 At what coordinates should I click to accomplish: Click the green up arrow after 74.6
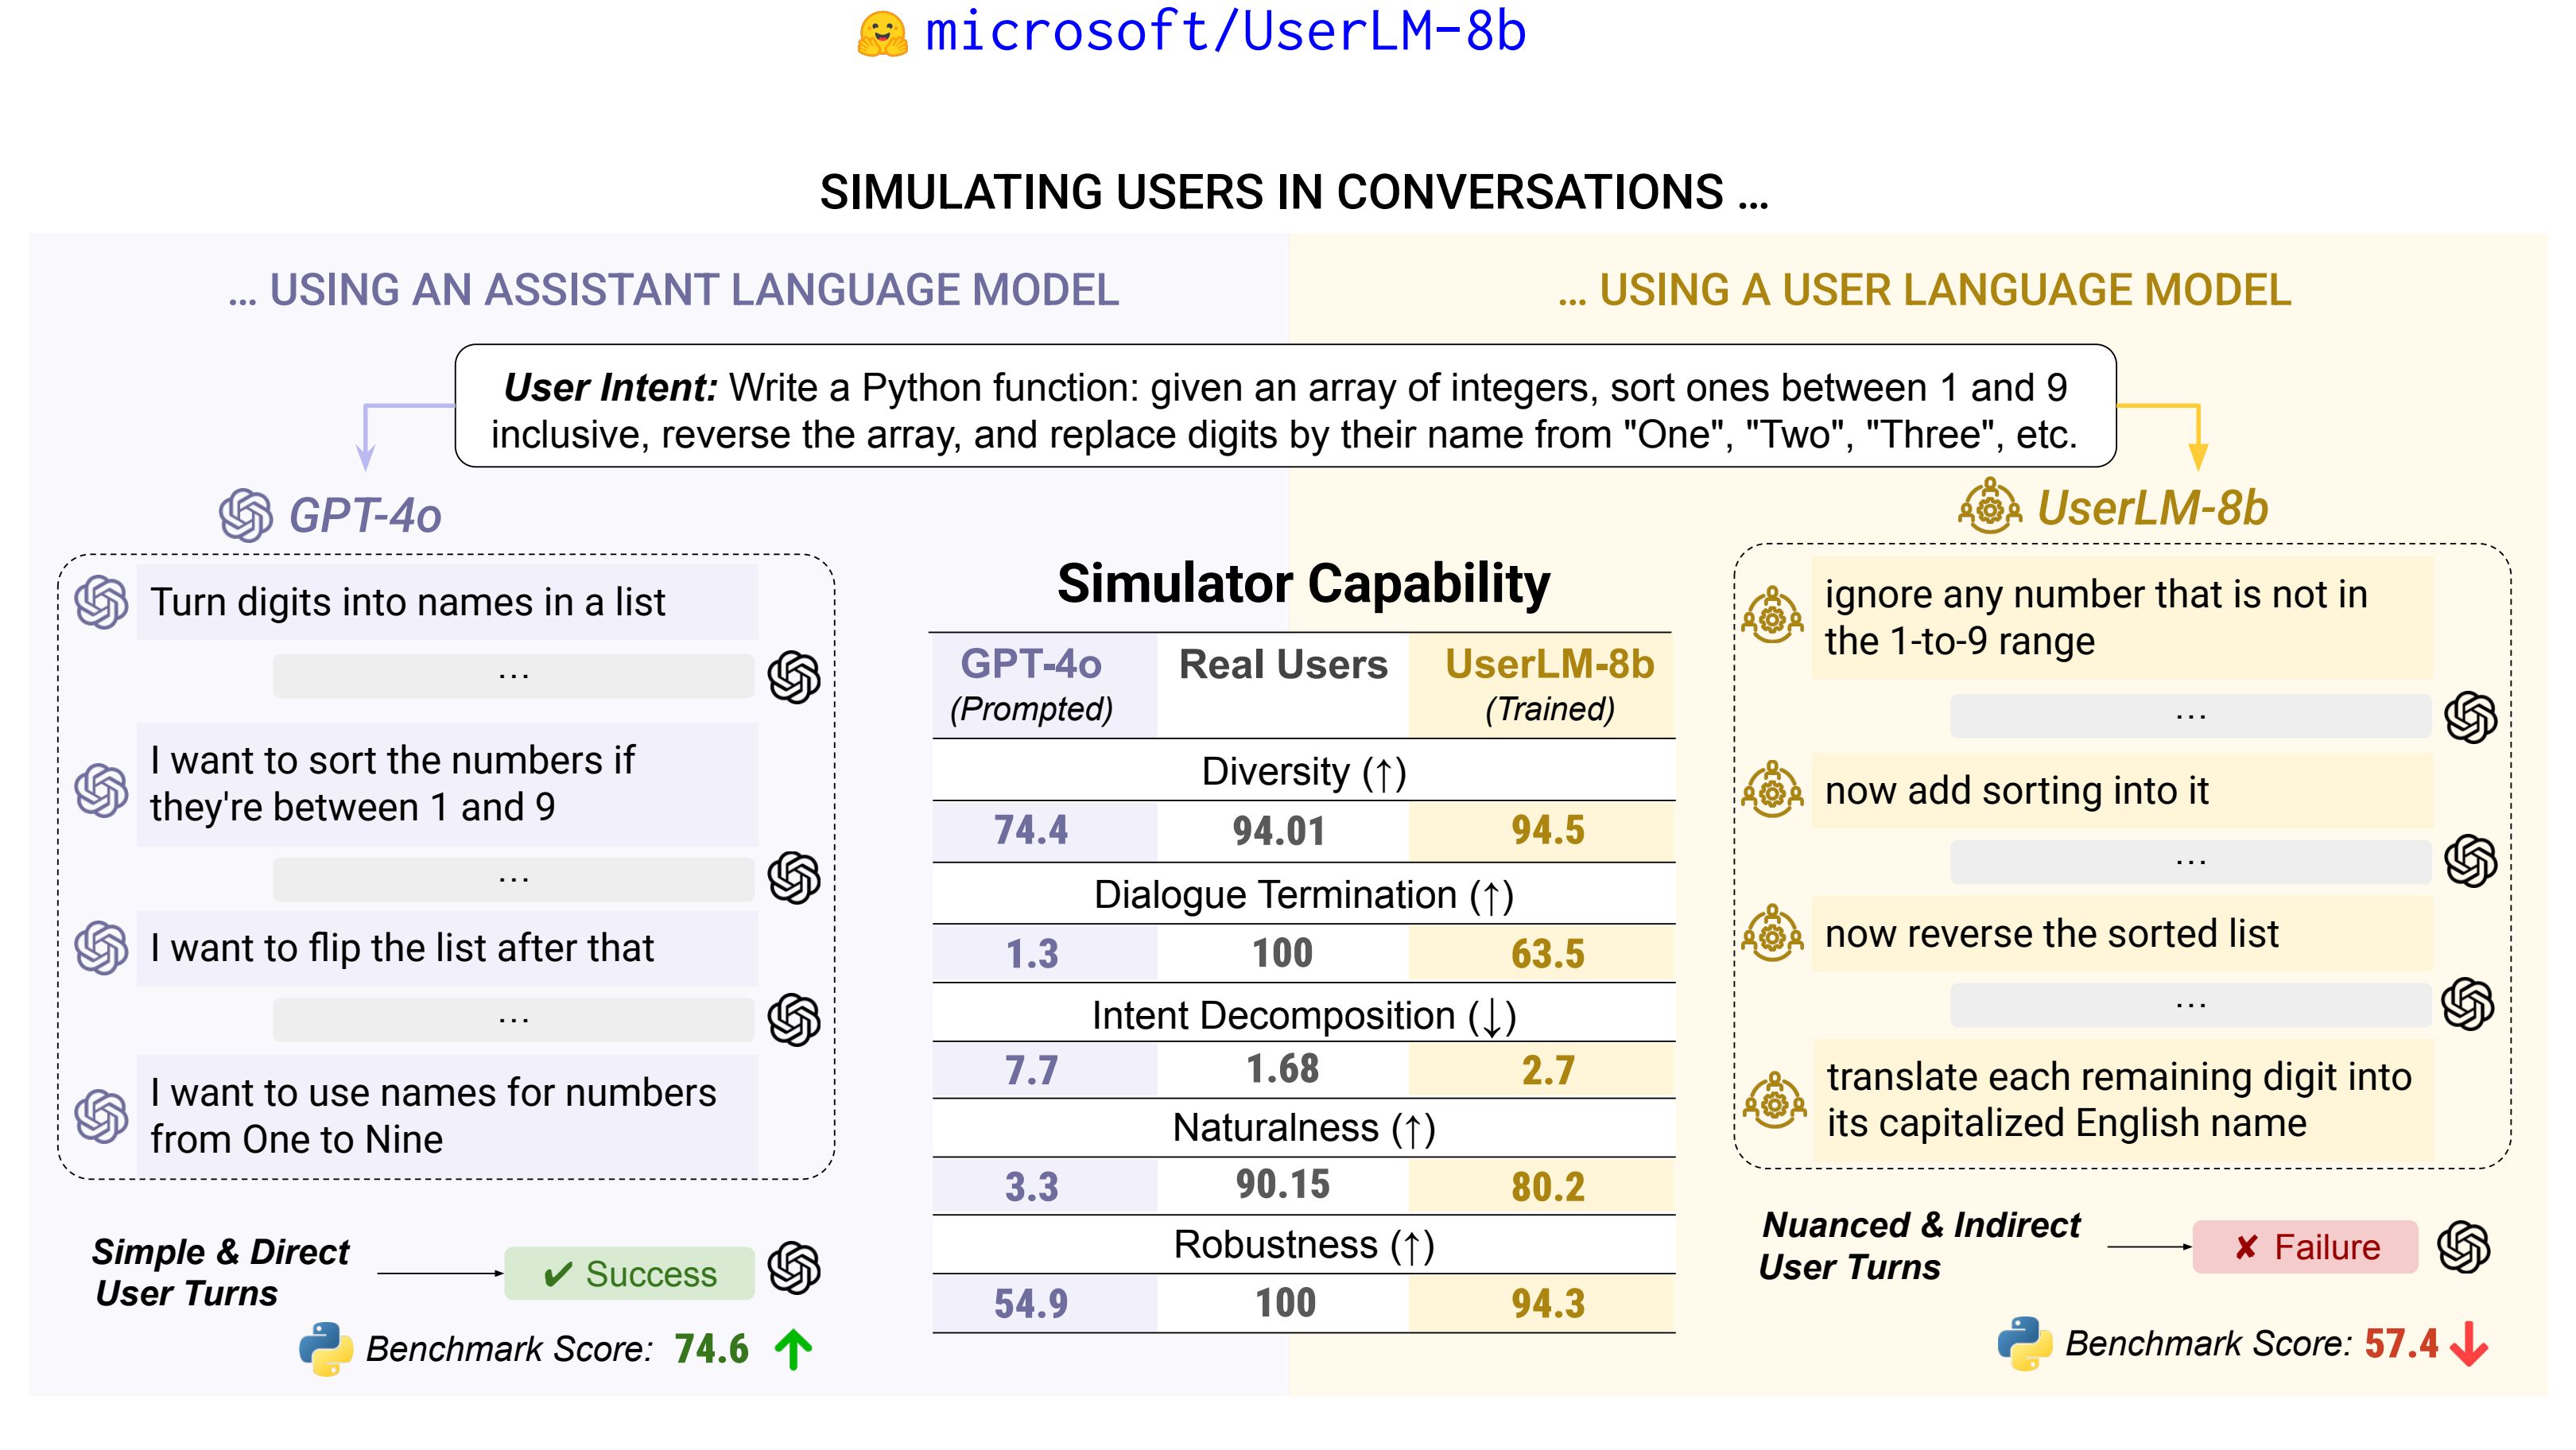(793, 1349)
